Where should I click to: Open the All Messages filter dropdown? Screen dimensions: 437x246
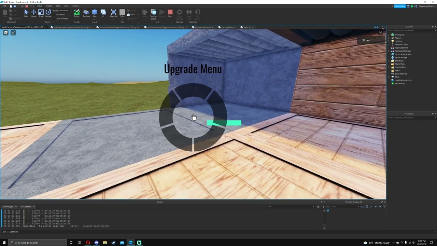click(9, 207)
